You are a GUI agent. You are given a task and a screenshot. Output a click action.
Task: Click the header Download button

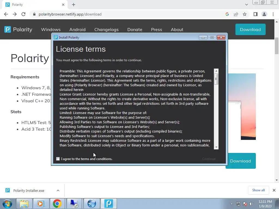point(250,29)
